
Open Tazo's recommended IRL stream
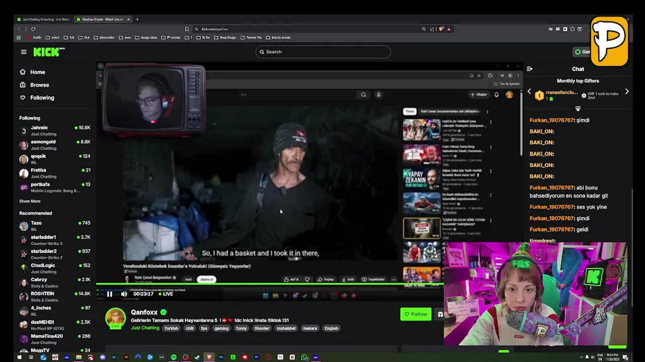[55, 226]
